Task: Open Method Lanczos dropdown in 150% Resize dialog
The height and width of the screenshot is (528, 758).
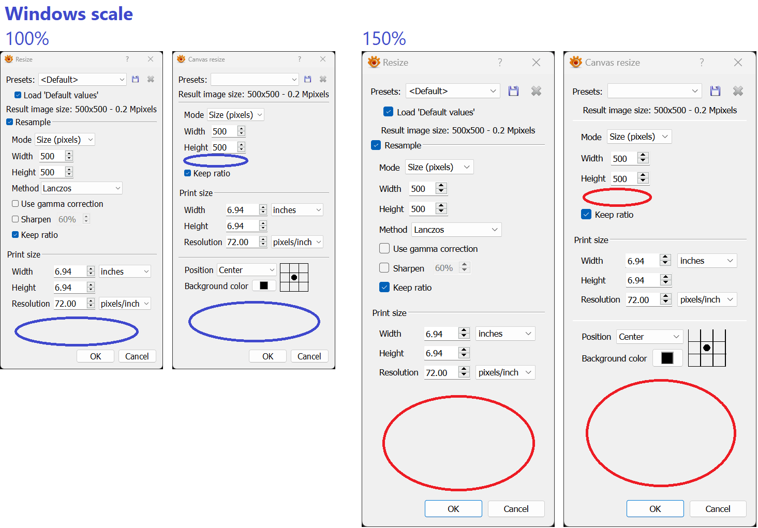Action: [x=457, y=230]
